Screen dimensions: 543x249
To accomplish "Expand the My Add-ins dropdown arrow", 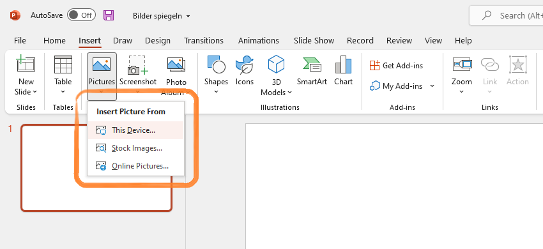I will coord(432,86).
